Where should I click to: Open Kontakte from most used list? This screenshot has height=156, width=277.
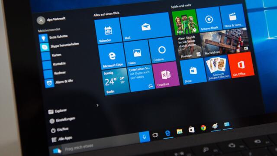[54, 65]
